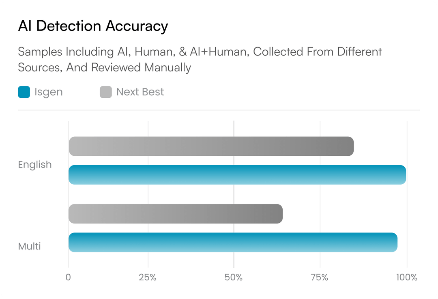Click the 100% axis tick label
438x299 pixels.
[x=407, y=277]
